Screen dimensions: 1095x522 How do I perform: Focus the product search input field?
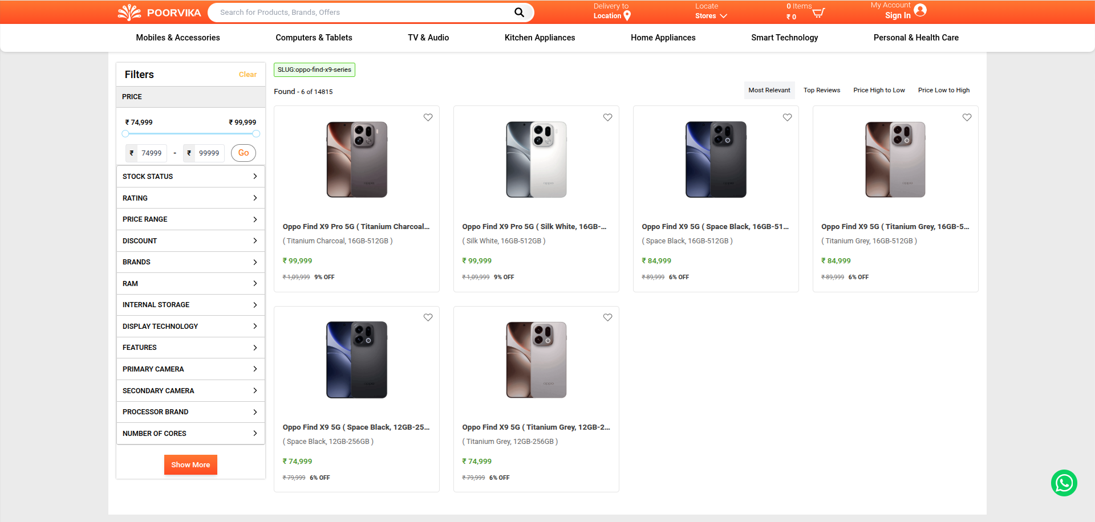click(x=365, y=12)
